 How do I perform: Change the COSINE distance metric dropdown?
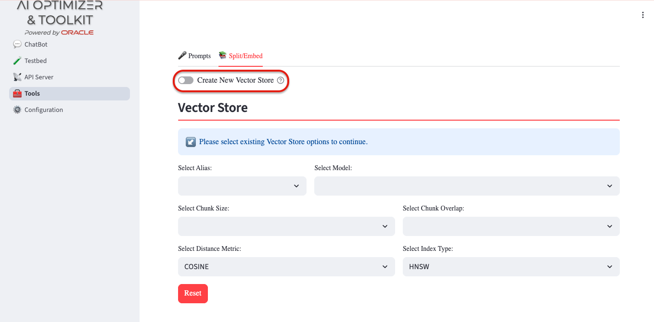(286, 267)
